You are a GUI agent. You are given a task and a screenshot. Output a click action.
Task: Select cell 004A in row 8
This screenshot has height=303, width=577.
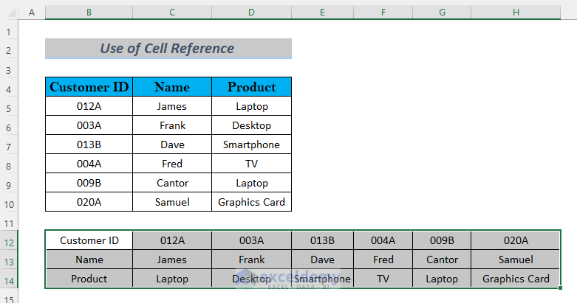(x=89, y=164)
